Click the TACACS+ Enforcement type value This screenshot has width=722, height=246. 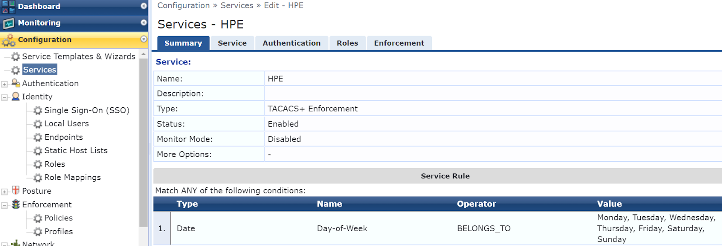point(312,109)
